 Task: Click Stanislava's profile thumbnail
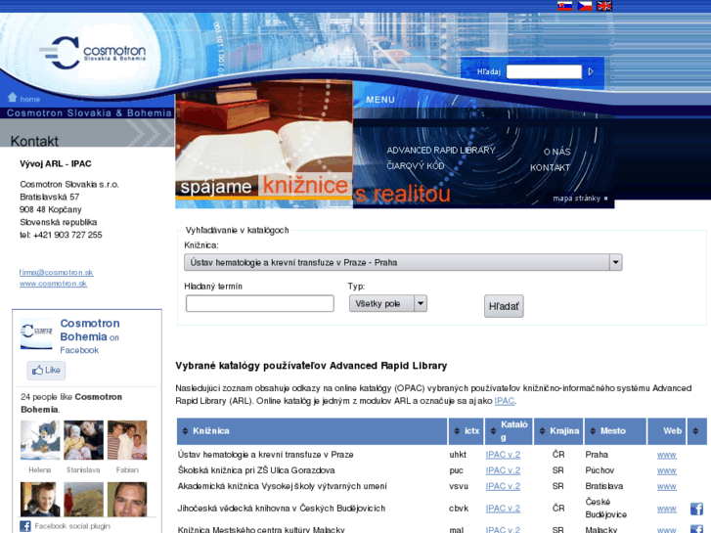click(83, 440)
